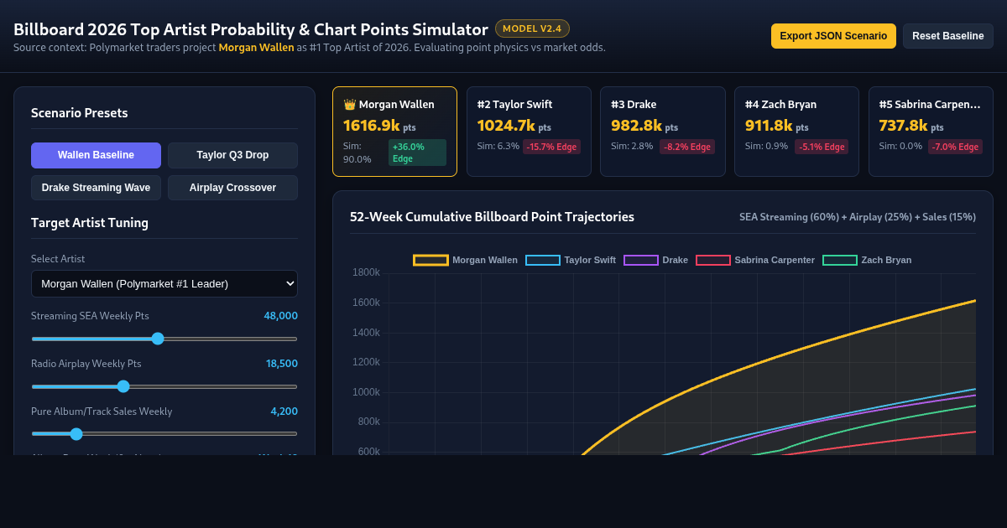Viewport: 1007px width, 528px height.
Task: Click the SEA Streaming weighting formula text
Action: tap(858, 217)
